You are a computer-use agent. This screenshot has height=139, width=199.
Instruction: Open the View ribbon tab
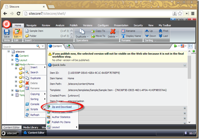pos(151,25)
